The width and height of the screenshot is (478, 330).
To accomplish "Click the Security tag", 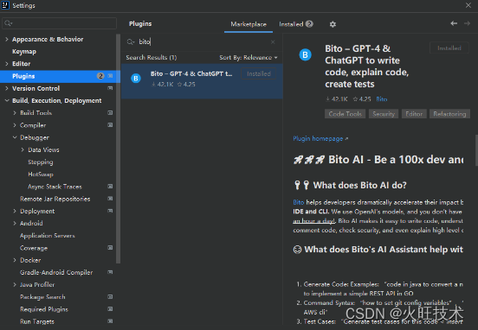I will (384, 114).
